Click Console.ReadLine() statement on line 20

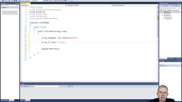click(50, 49)
